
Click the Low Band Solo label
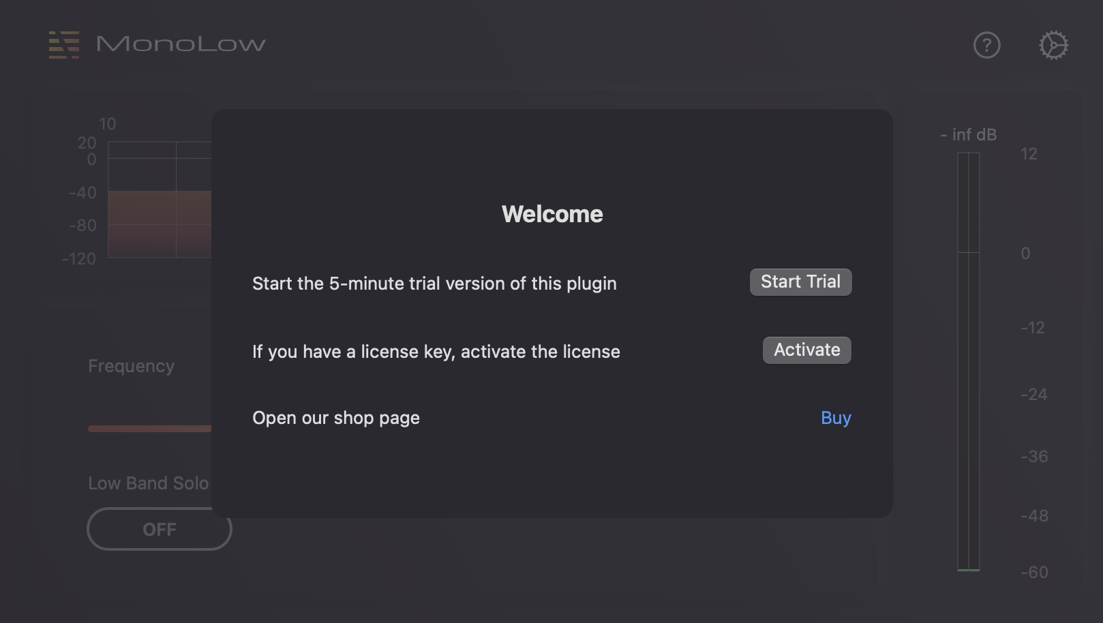tap(147, 483)
